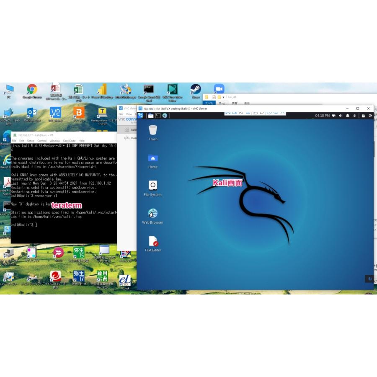Open the Web Browser on Kali desktop
Image resolution: width=377 pixels, height=377 pixels.
(152, 213)
